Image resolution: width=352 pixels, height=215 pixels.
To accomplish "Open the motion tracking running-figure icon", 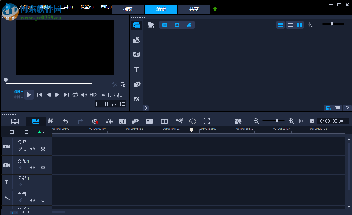I will 179,121.
